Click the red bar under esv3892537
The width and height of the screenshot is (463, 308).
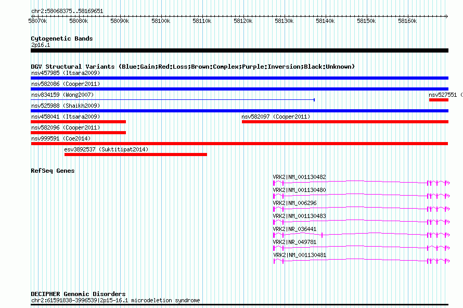(136, 155)
